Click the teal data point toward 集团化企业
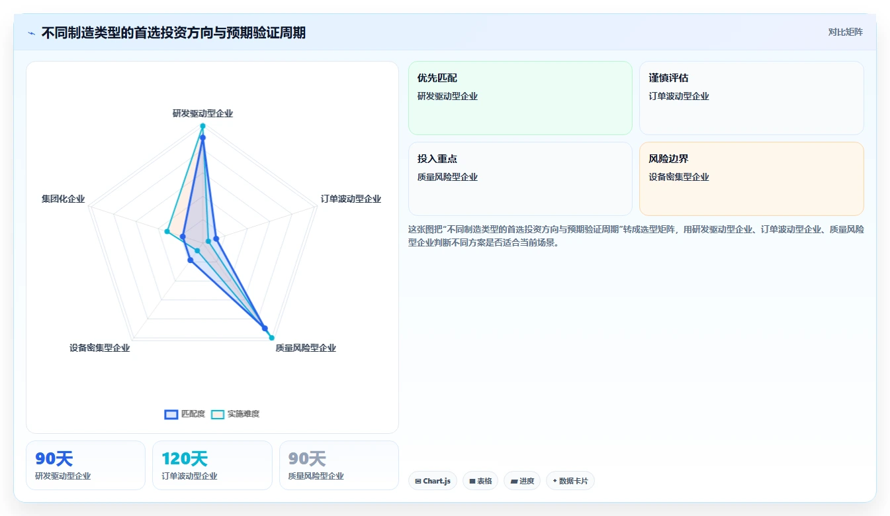 tap(167, 232)
